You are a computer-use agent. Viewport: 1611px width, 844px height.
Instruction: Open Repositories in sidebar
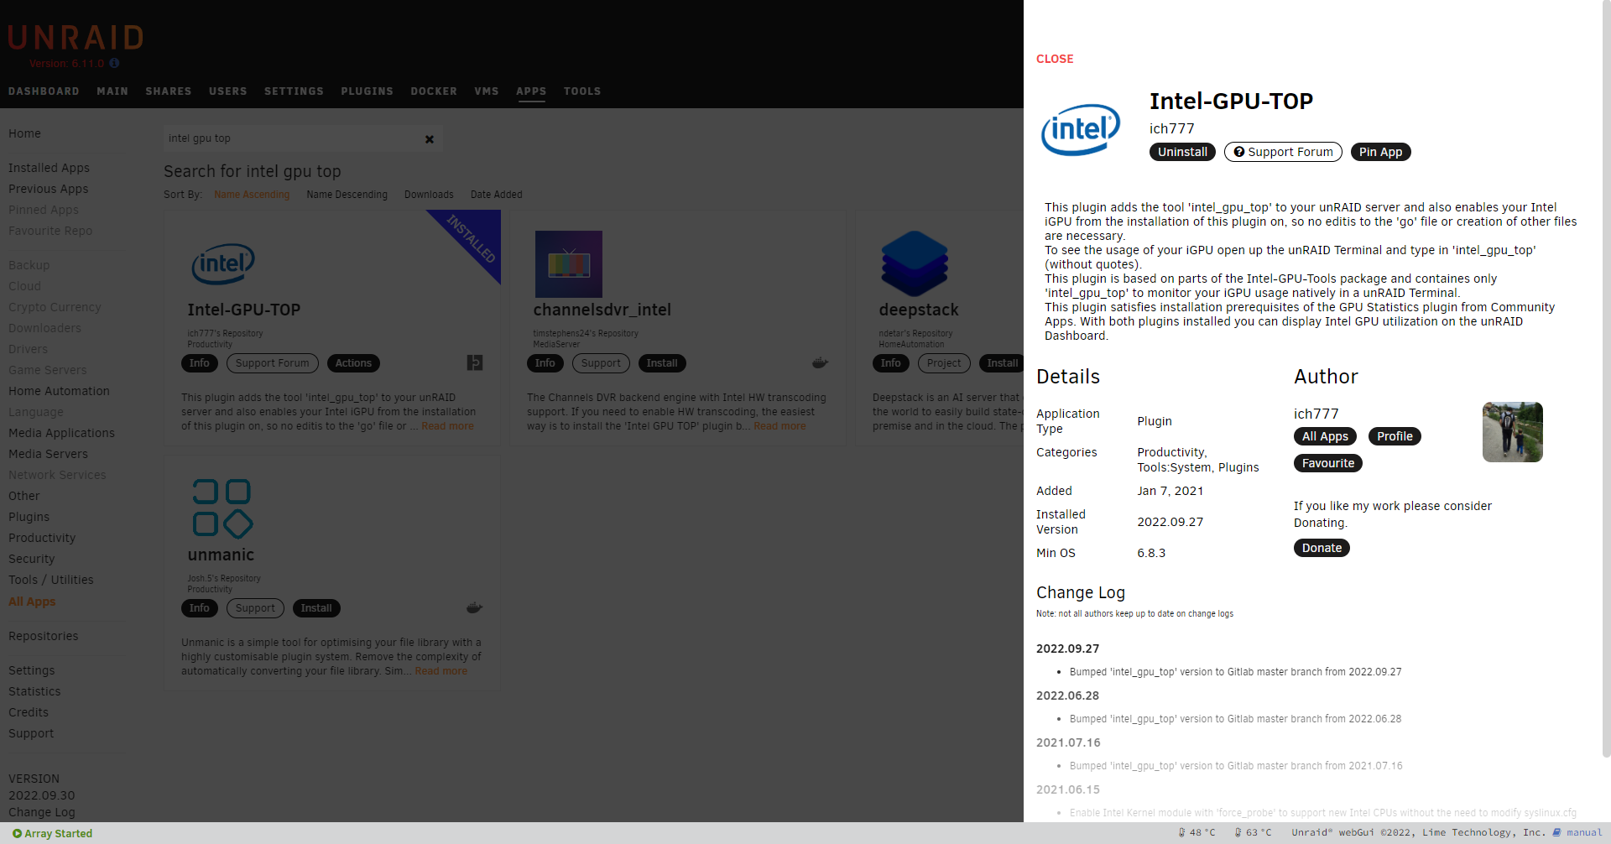pyautogui.click(x=44, y=636)
